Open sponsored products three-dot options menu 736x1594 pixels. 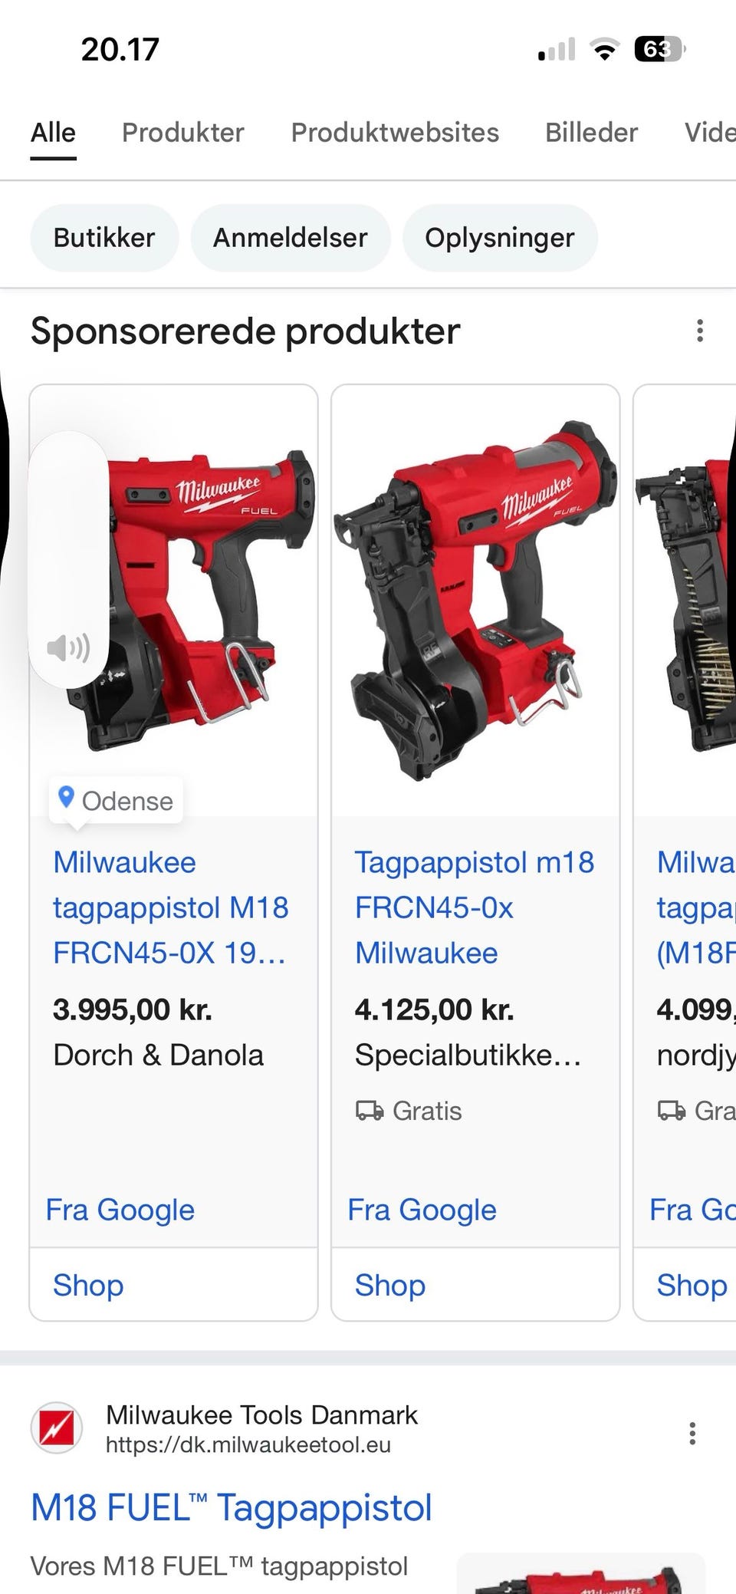click(699, 331)
